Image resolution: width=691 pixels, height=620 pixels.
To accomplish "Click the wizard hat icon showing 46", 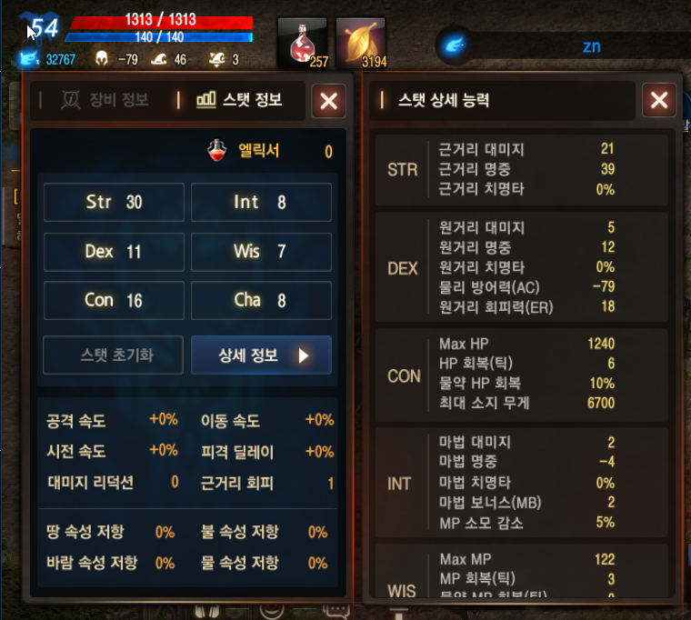I will (158, 58).
